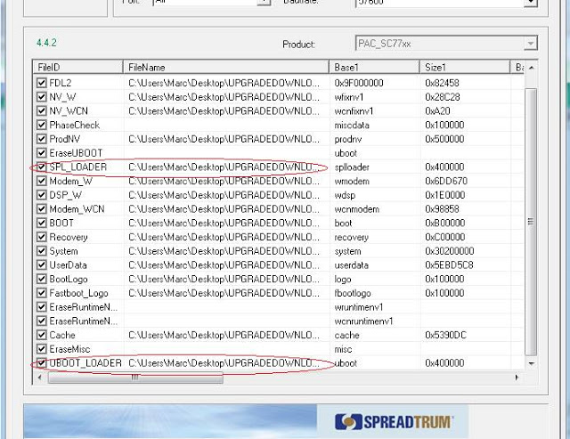Click the Size1 column header
The height and width of the screenshot is (439, 570).
(x=465, y=68)
